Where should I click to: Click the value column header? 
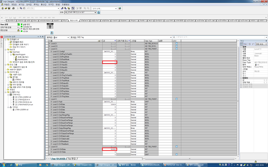click(x=110, y=41)
